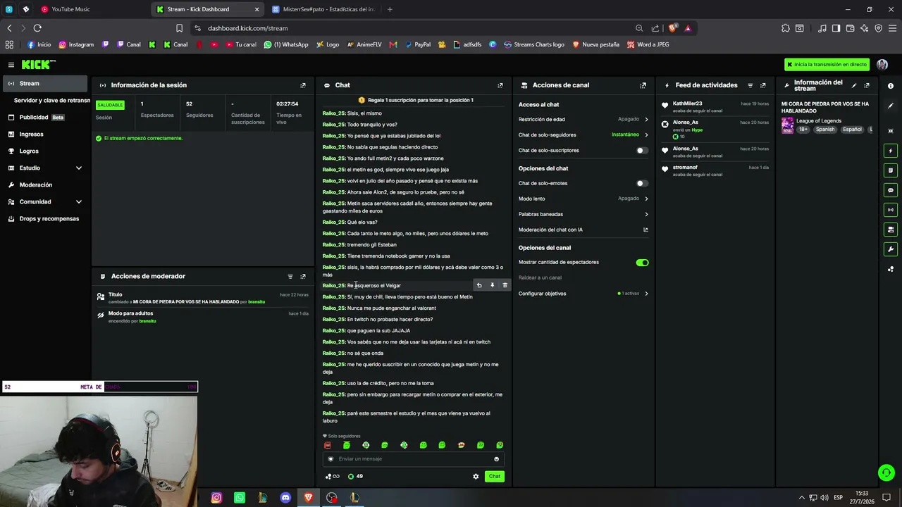
Task: Filter the Feed de actividades list
Action: pyautogui.click(x=750, y=85)
